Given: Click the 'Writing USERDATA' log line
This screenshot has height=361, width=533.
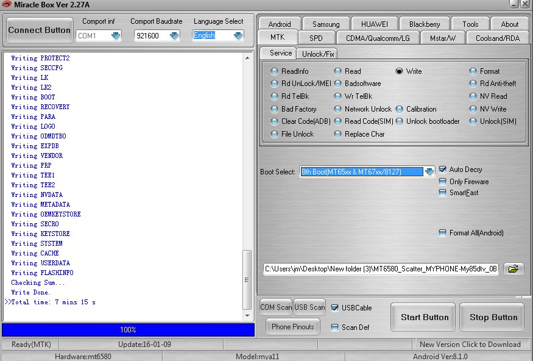Looking at the screenshot, I should [40, 263].
